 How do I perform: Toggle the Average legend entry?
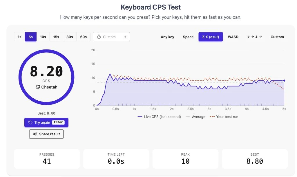195,117
